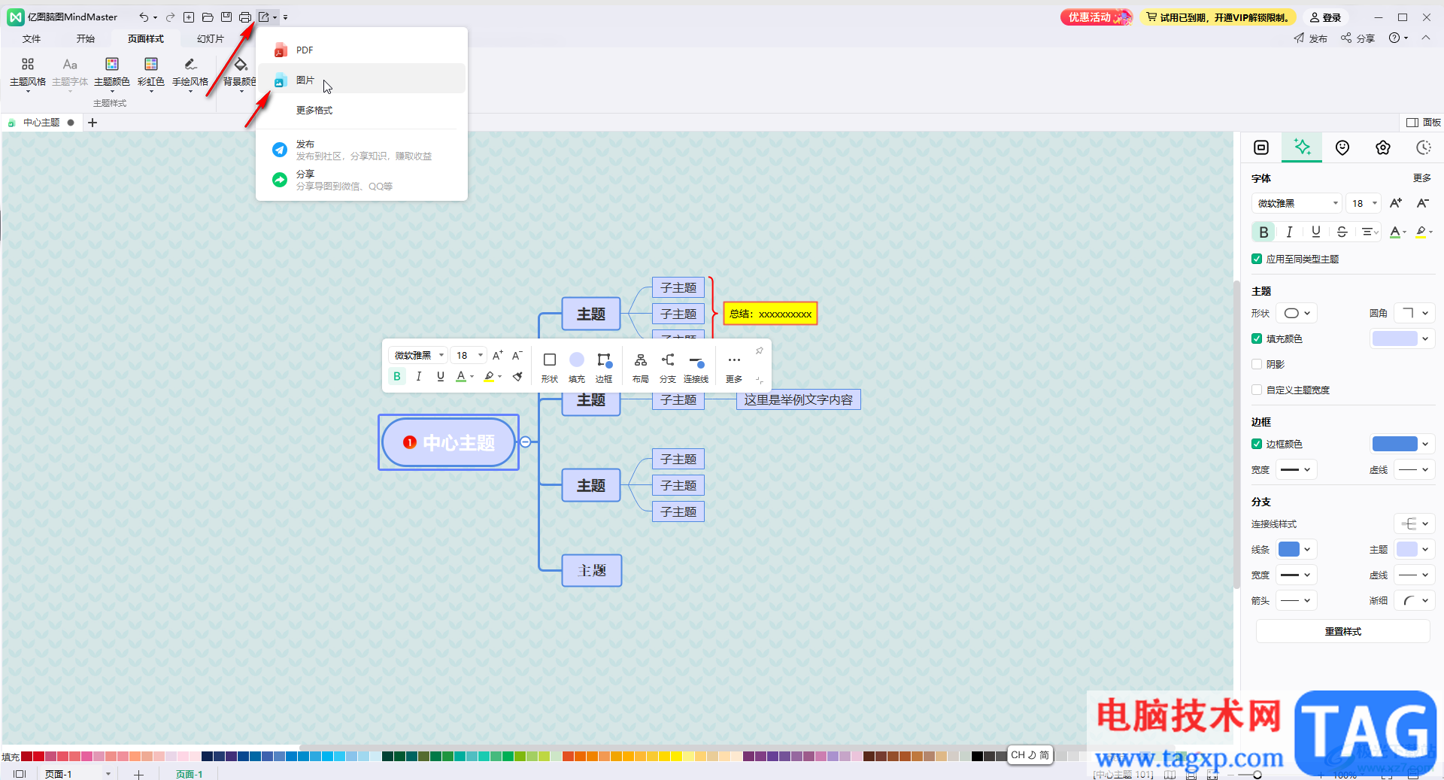The image size is (1444, 780).
Task: Open border 虚线 dash dropdown
Action: [x=1415, y=469]
